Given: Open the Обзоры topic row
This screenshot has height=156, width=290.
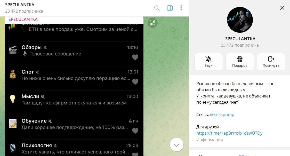Looking at the screenshot, I should (x=74, y=54).
